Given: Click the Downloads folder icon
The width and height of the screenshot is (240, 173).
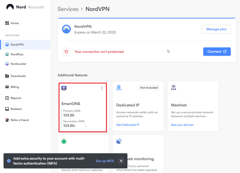Looking at the screenshot, I should click(7, 76).
